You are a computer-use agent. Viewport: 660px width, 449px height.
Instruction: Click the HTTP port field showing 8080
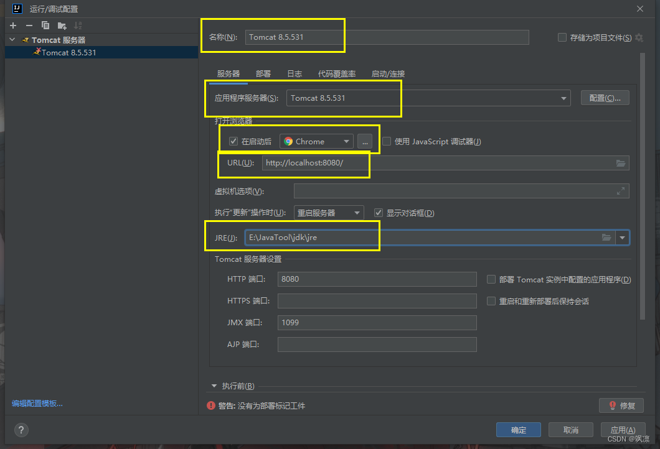(x=377, y=279)
